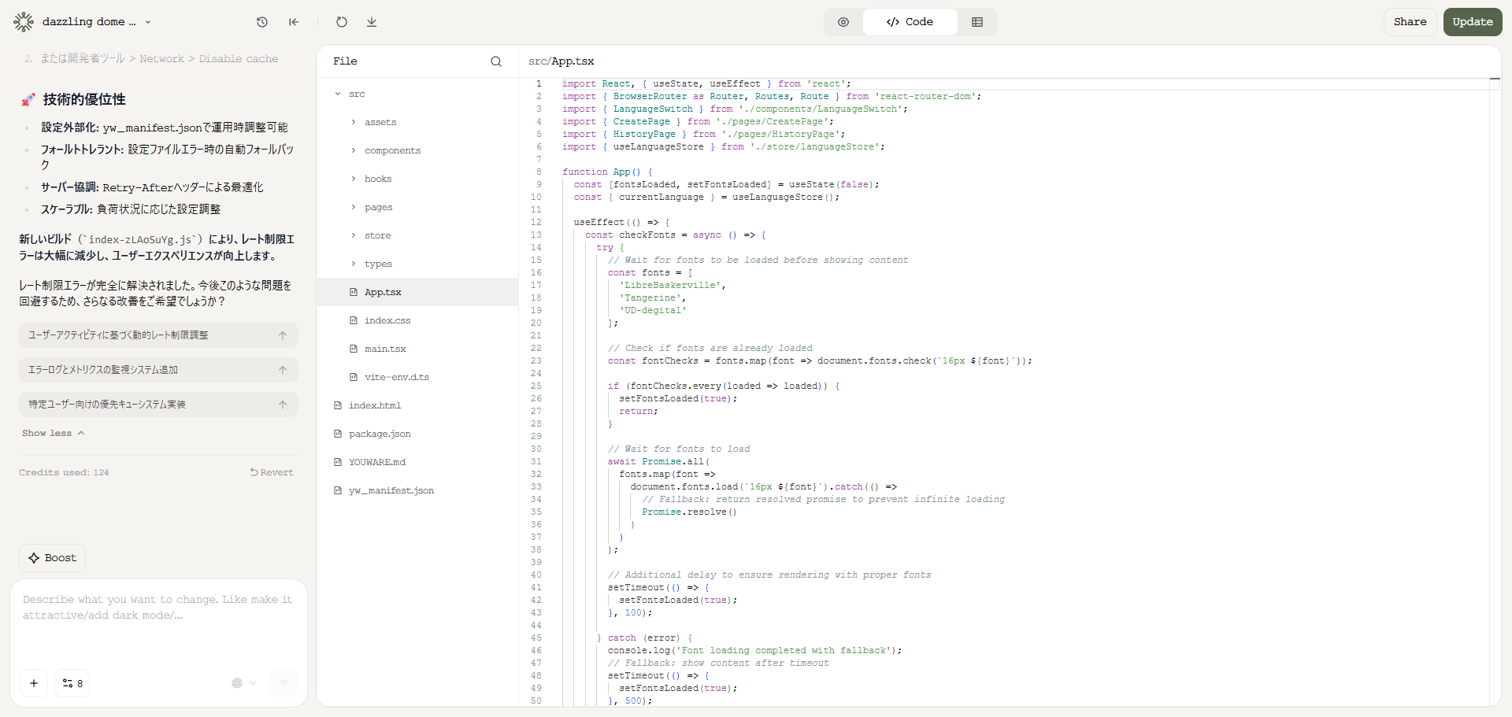1512x717 pixels.
Task: Open index.html file
Action: [x=417, y=405]
